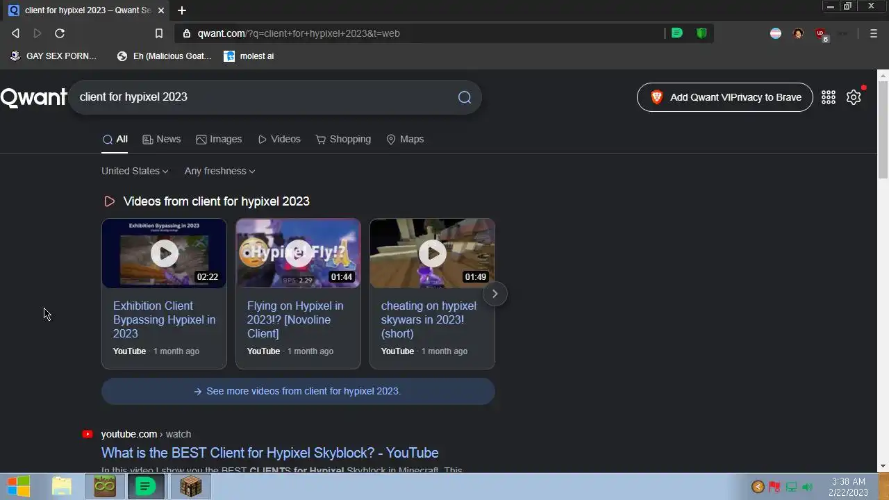
Task: Click the orange circle tray icon
Action: pyautogui.click(x=758, y=487)
